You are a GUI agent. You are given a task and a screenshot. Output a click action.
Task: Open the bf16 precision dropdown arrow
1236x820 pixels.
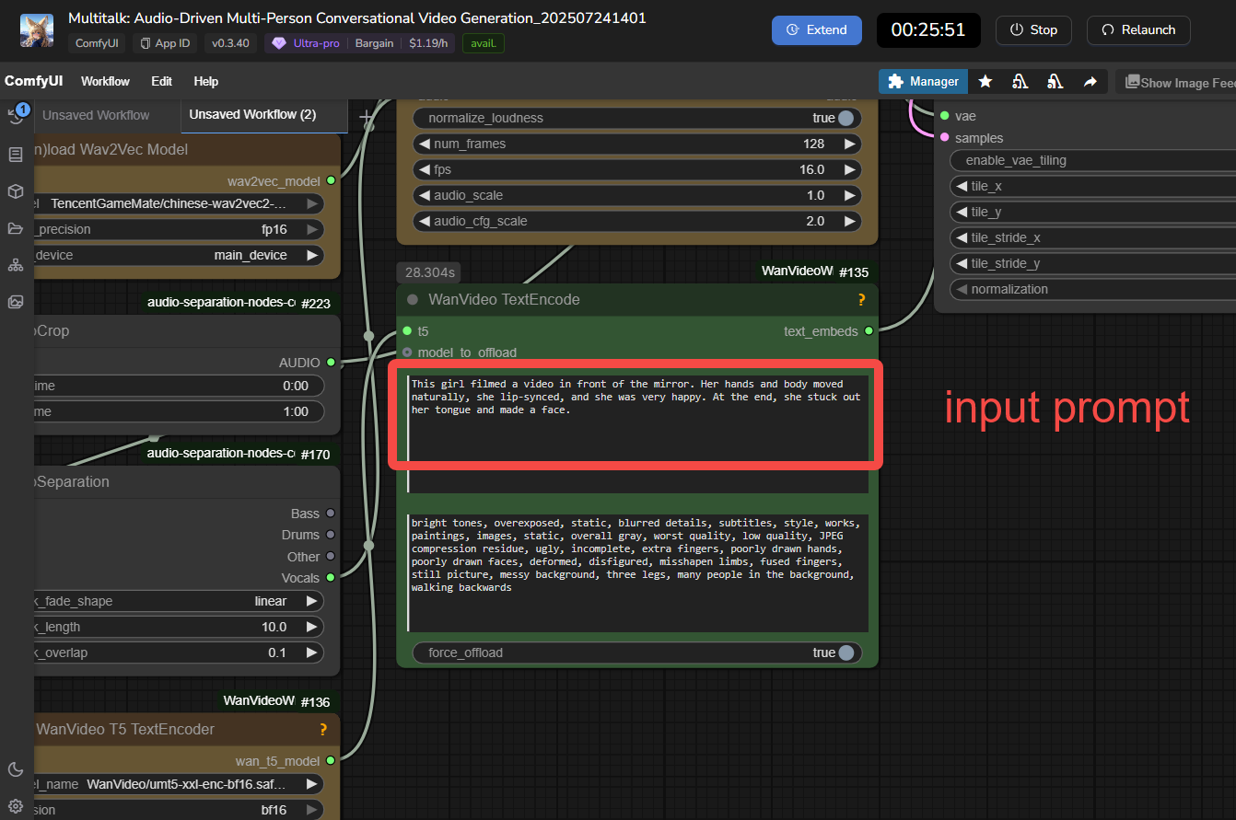[x=312, y=810]
